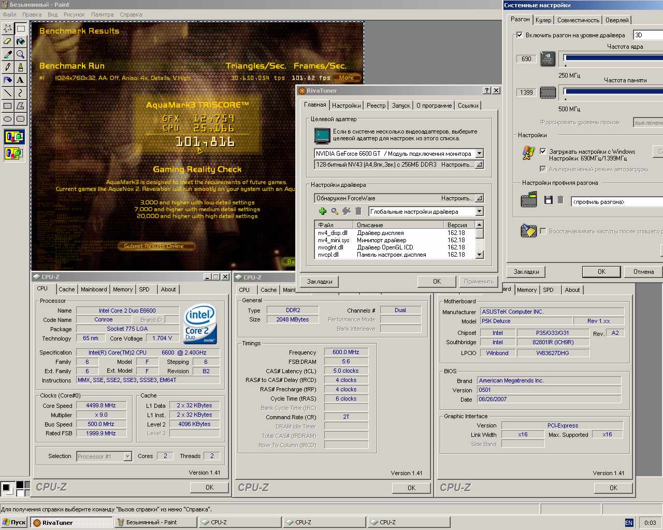Select the Pencil tool in Paint
Viewport: 663px width, 530px height.
pos(8,67)
